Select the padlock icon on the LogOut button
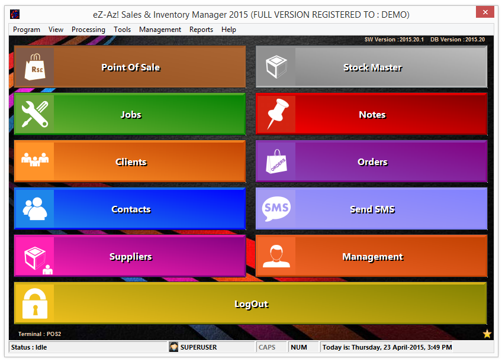Viewport: 502px width, 362px height. 34,303
